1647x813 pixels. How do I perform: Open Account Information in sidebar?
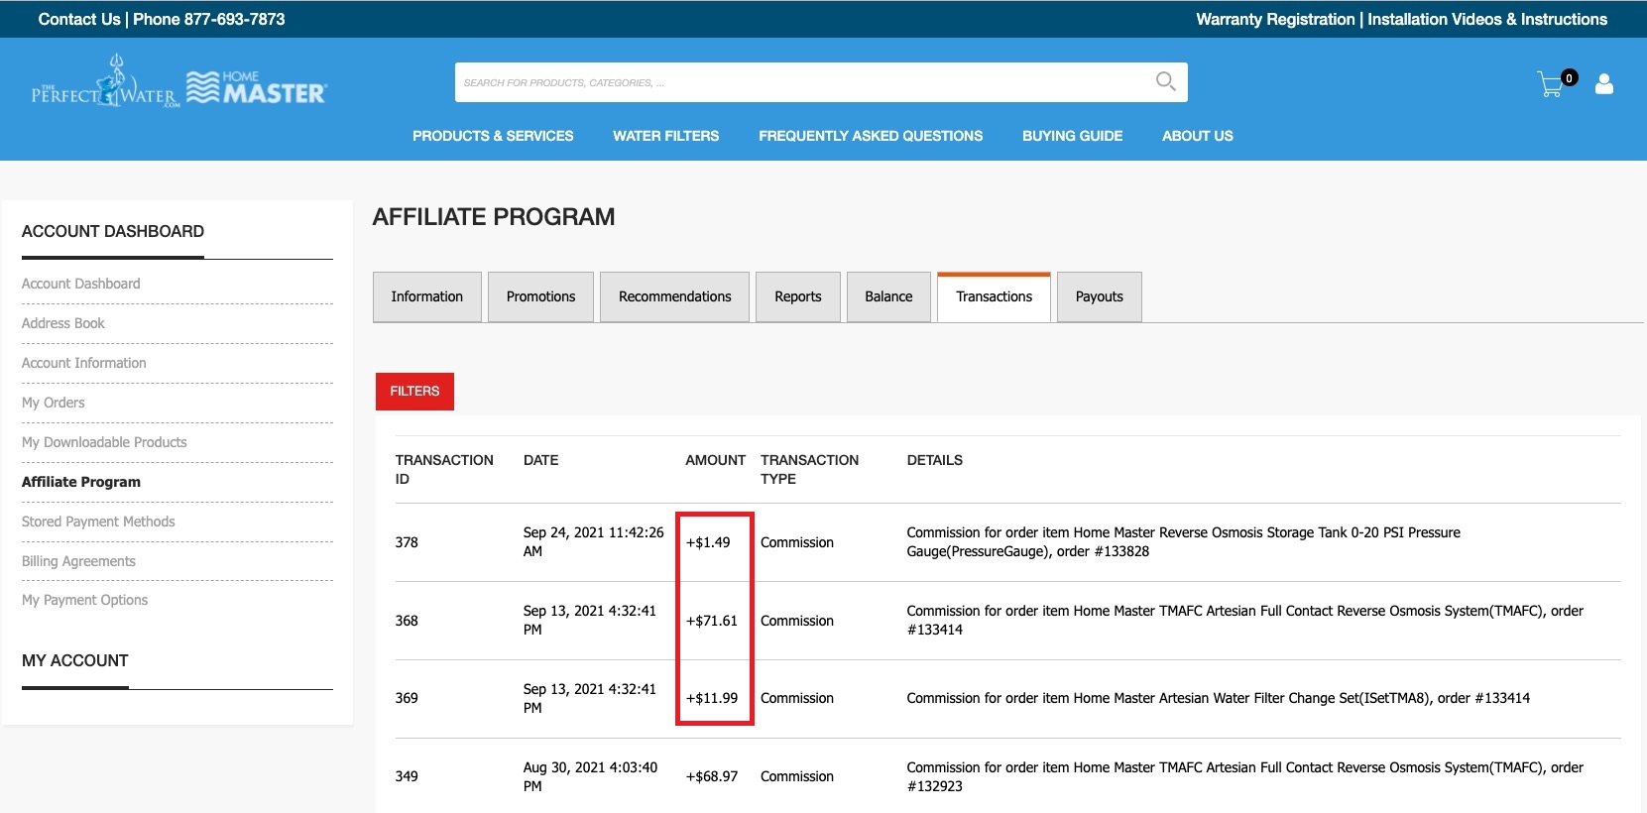[84, 363]
